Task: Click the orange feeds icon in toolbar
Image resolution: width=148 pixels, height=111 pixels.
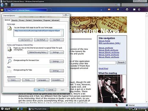Action: coord(109,9)
